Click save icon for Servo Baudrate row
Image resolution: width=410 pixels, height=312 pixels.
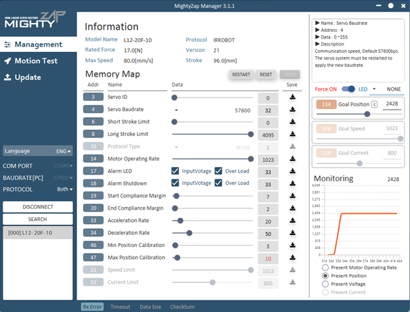[292, 110]
